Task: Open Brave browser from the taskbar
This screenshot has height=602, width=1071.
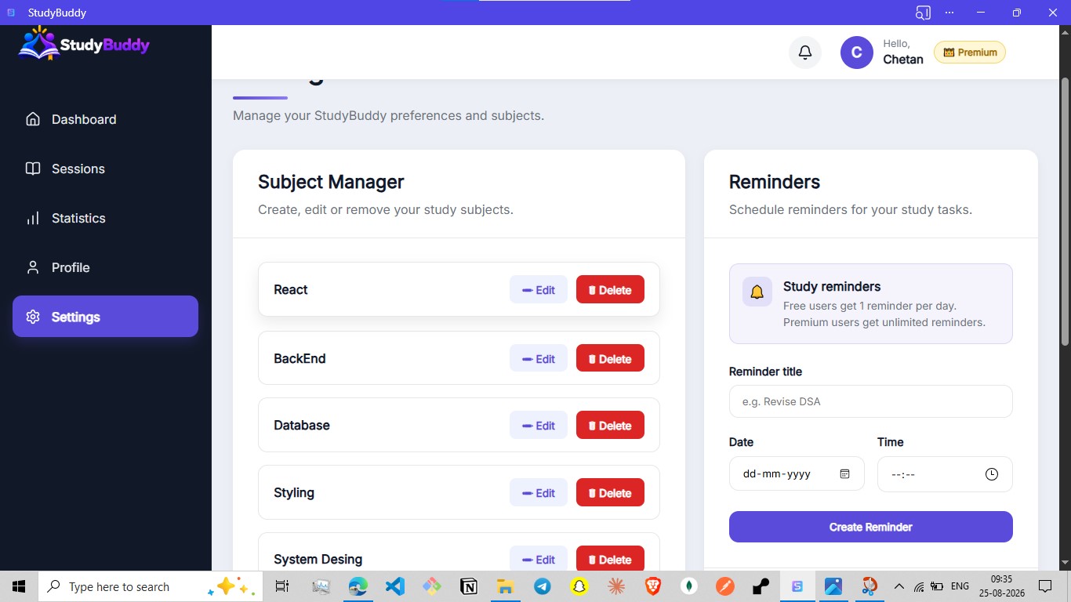Action: (652, 586)
